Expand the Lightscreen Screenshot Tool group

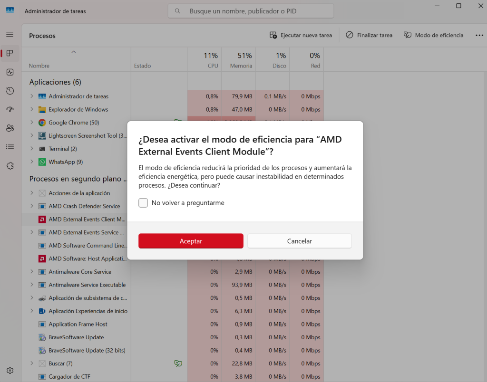click(32, 135)
